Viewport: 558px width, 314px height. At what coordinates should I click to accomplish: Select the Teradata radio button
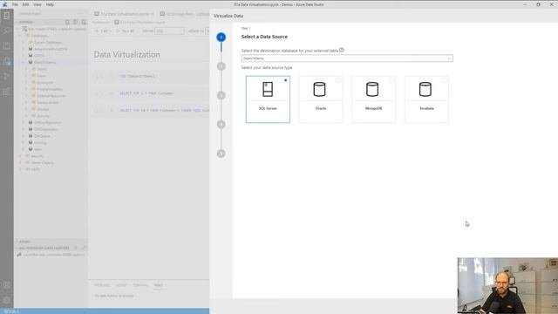pos(444,80)
